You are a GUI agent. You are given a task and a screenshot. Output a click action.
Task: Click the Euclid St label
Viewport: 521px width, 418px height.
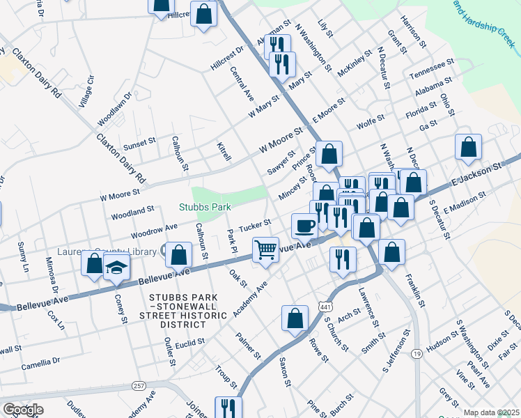tap(190, 343)
